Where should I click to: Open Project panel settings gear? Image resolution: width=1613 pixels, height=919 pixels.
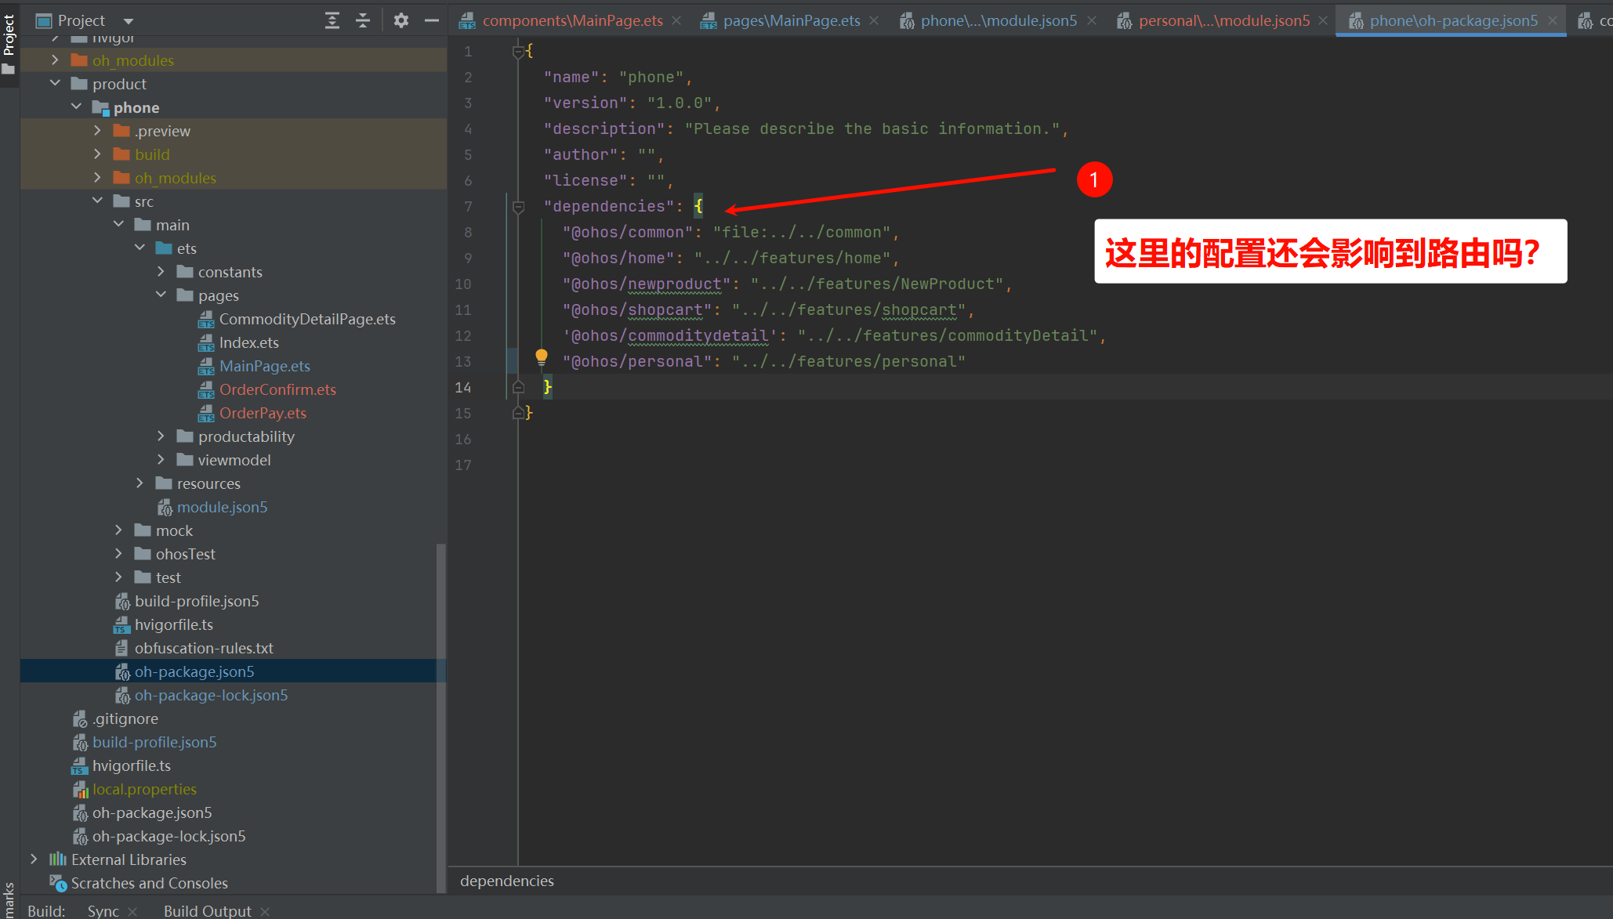401,20
